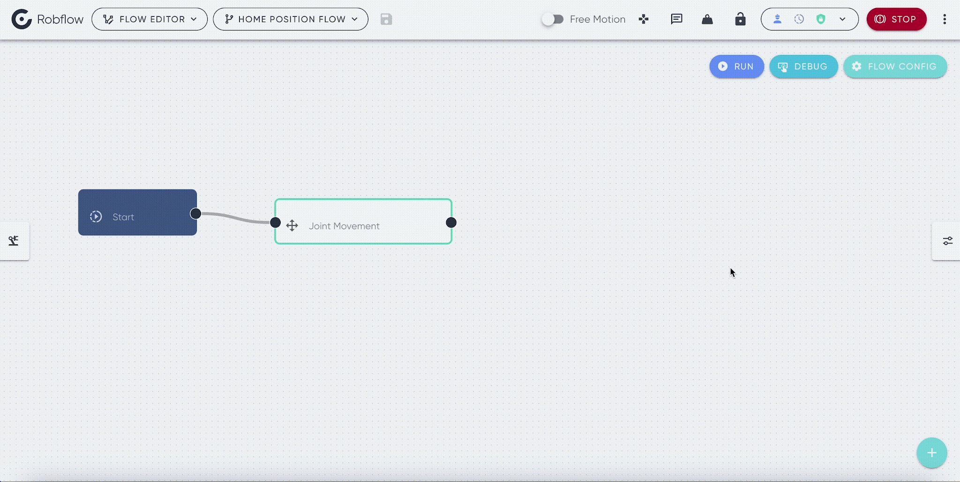The width and height of the screenshot is (960, 482).
Task: Click the blue user icon in the status pill
Action: coord(777,19)
